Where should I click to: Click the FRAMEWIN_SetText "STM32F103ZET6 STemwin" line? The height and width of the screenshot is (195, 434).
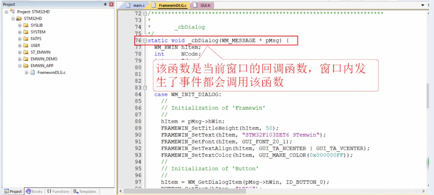243,135
